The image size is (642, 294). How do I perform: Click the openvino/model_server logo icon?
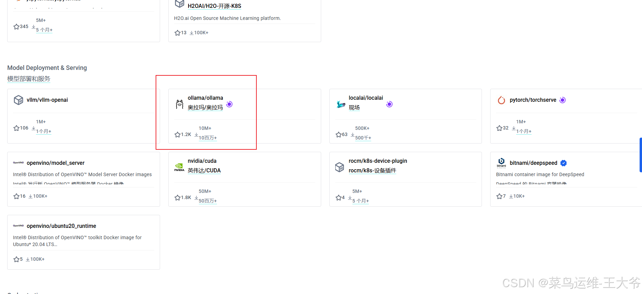point(18,163)
